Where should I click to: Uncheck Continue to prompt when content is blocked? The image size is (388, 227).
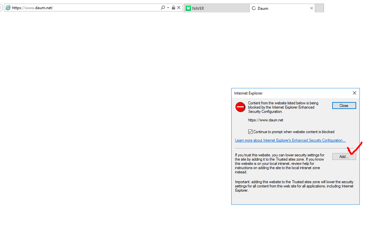[x=251, y=132]
